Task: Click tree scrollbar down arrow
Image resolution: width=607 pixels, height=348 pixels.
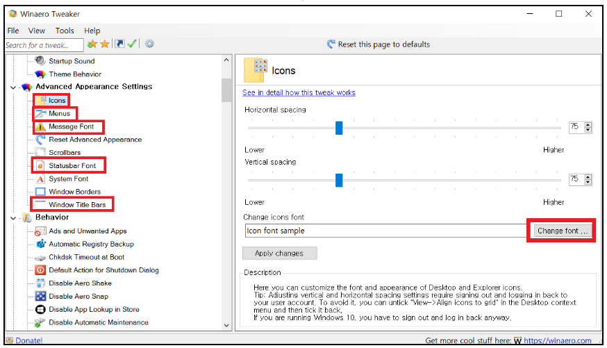Action: [226, 326]
